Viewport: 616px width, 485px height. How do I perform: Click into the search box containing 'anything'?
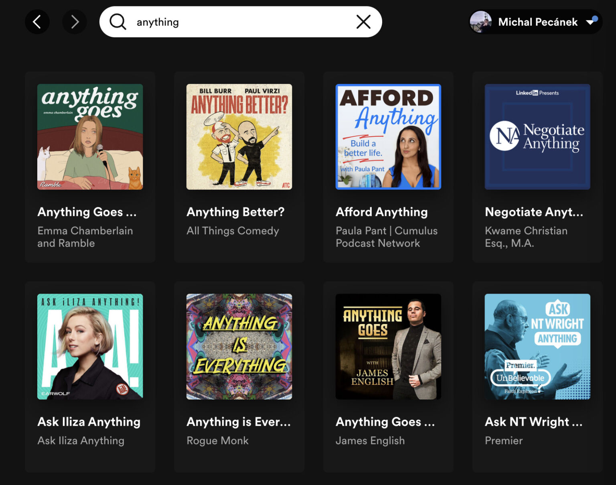pos(241,22)
